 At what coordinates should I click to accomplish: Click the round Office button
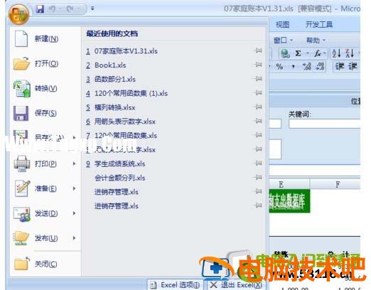point(18,14)
